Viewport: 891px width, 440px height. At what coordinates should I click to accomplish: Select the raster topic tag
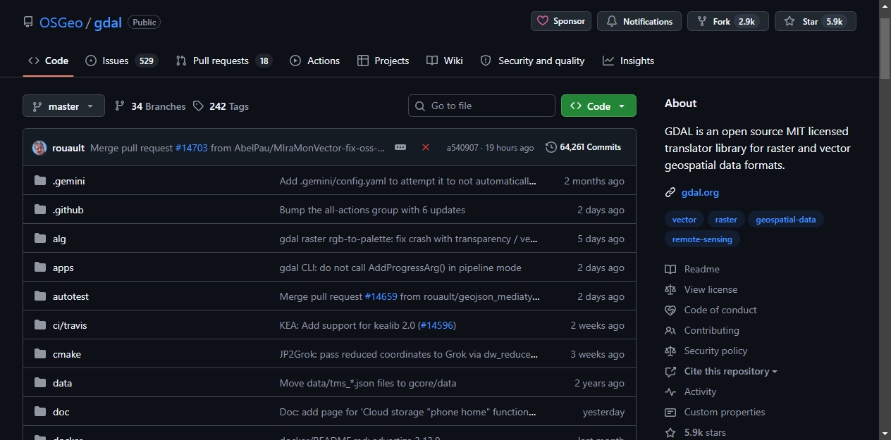click(725, 220)
